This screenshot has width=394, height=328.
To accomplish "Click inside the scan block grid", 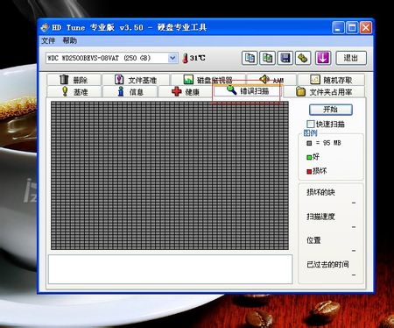I will click(x=170, y=175).
